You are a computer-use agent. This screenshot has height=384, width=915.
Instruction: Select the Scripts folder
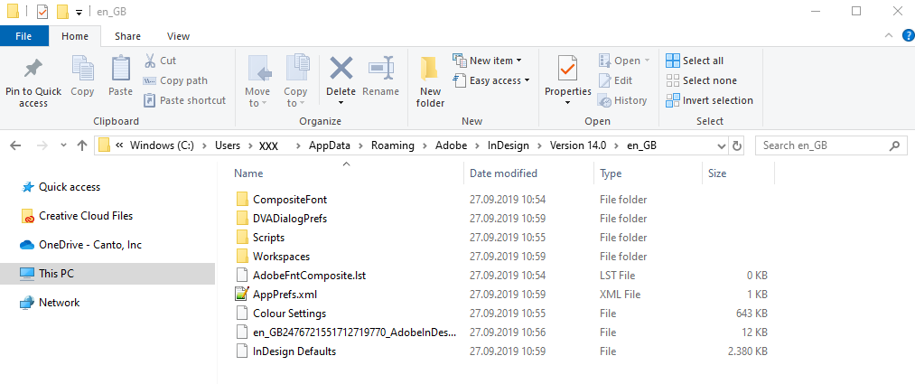click(268, 238)
